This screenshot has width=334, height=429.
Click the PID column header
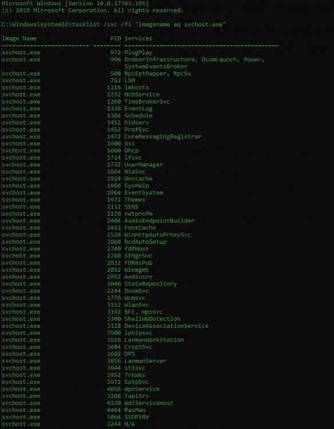point(116,38)
